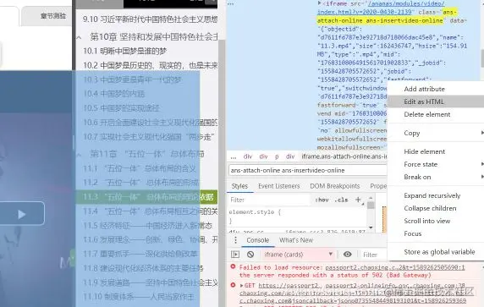The height and width of the screenshot is (307, 484).
Task: Expand the iframe element node triangle
Action: 320,3
